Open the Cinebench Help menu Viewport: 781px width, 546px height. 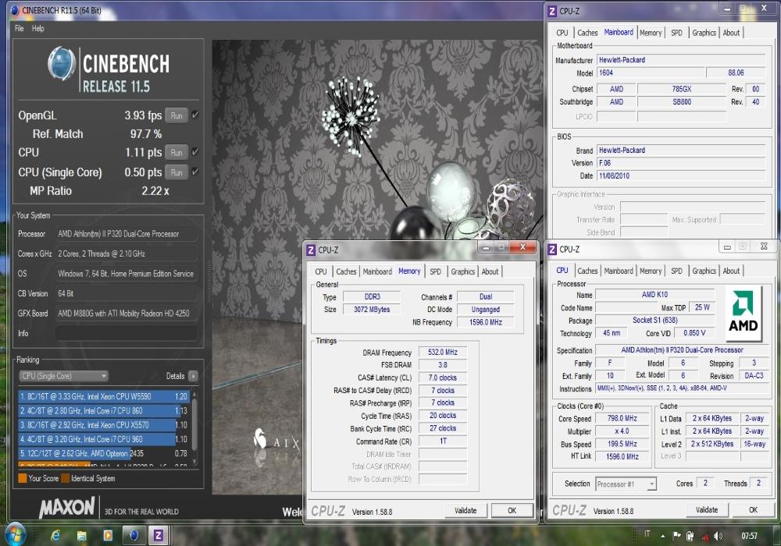coord(37,28)
